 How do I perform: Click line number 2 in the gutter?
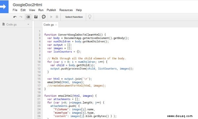(40, 35)
